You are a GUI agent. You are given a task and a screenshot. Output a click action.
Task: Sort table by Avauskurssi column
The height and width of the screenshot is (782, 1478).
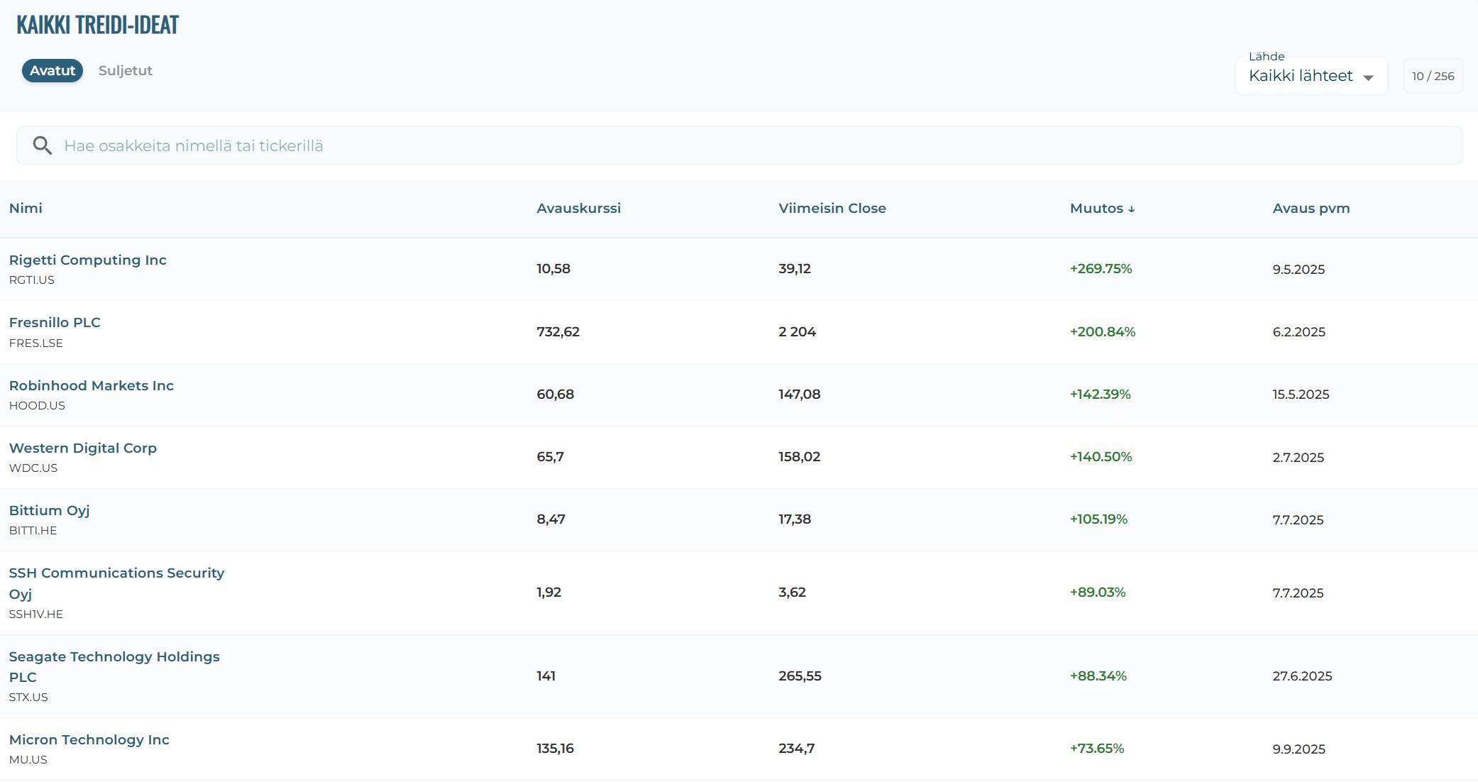click(578, 208)
